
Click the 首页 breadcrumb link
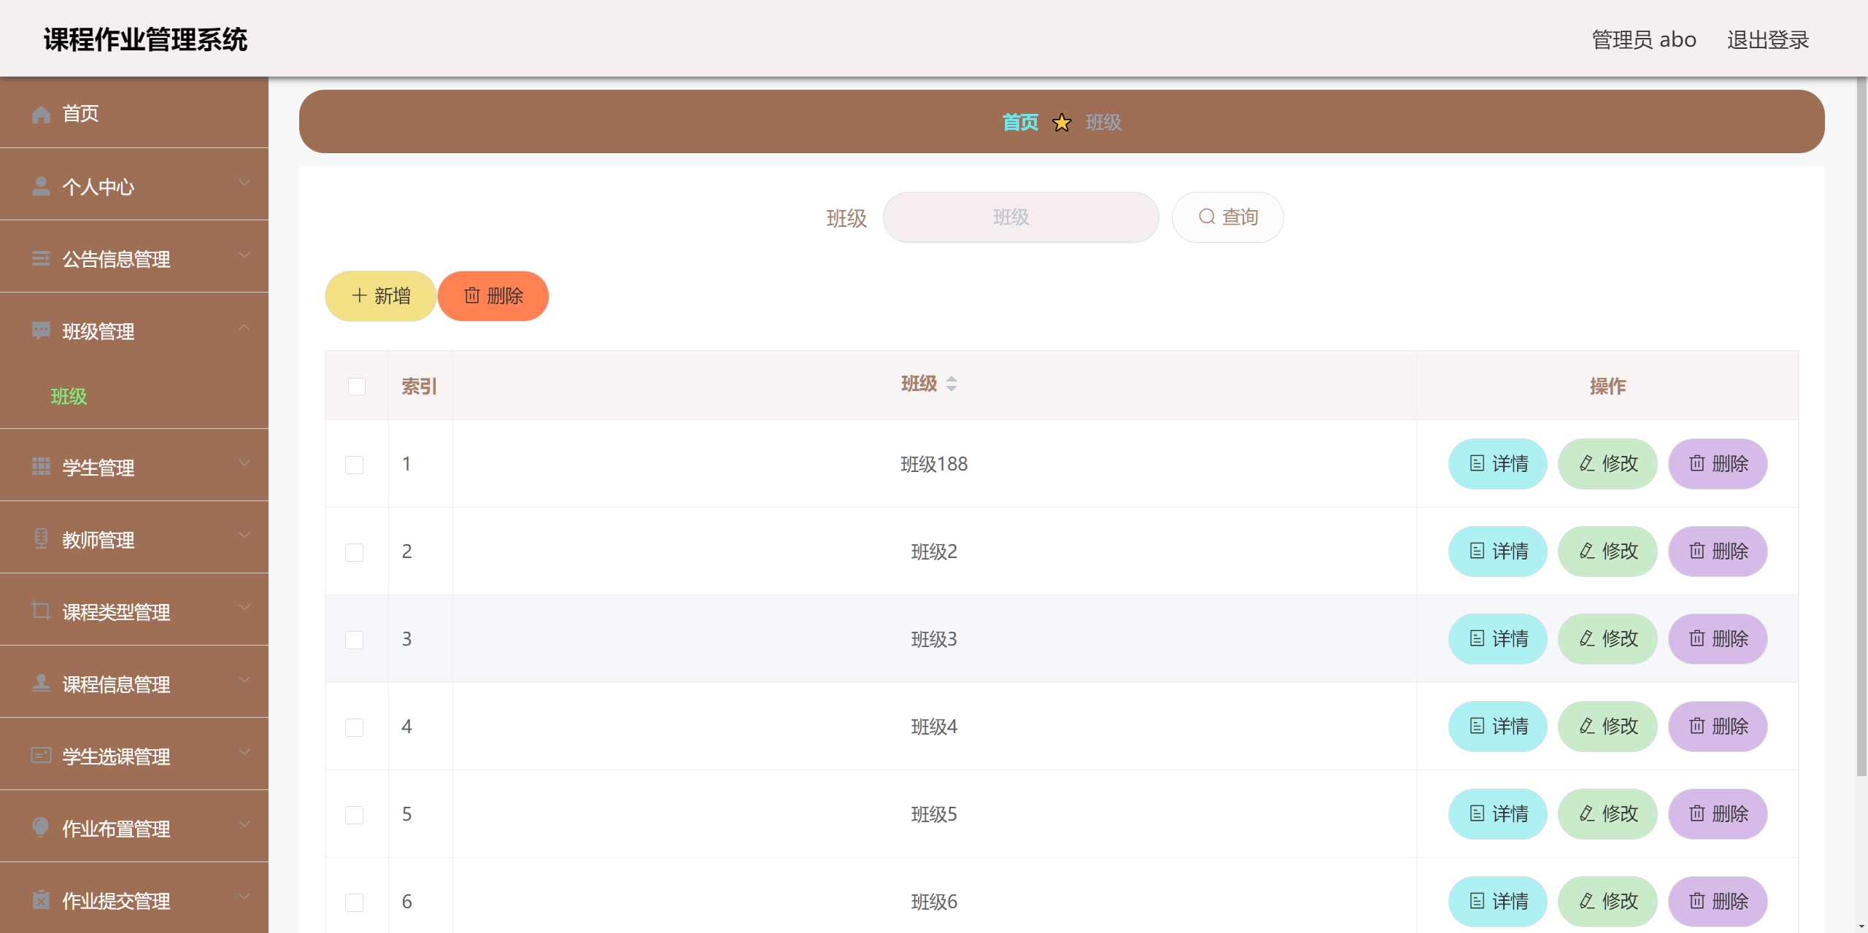1020,123
